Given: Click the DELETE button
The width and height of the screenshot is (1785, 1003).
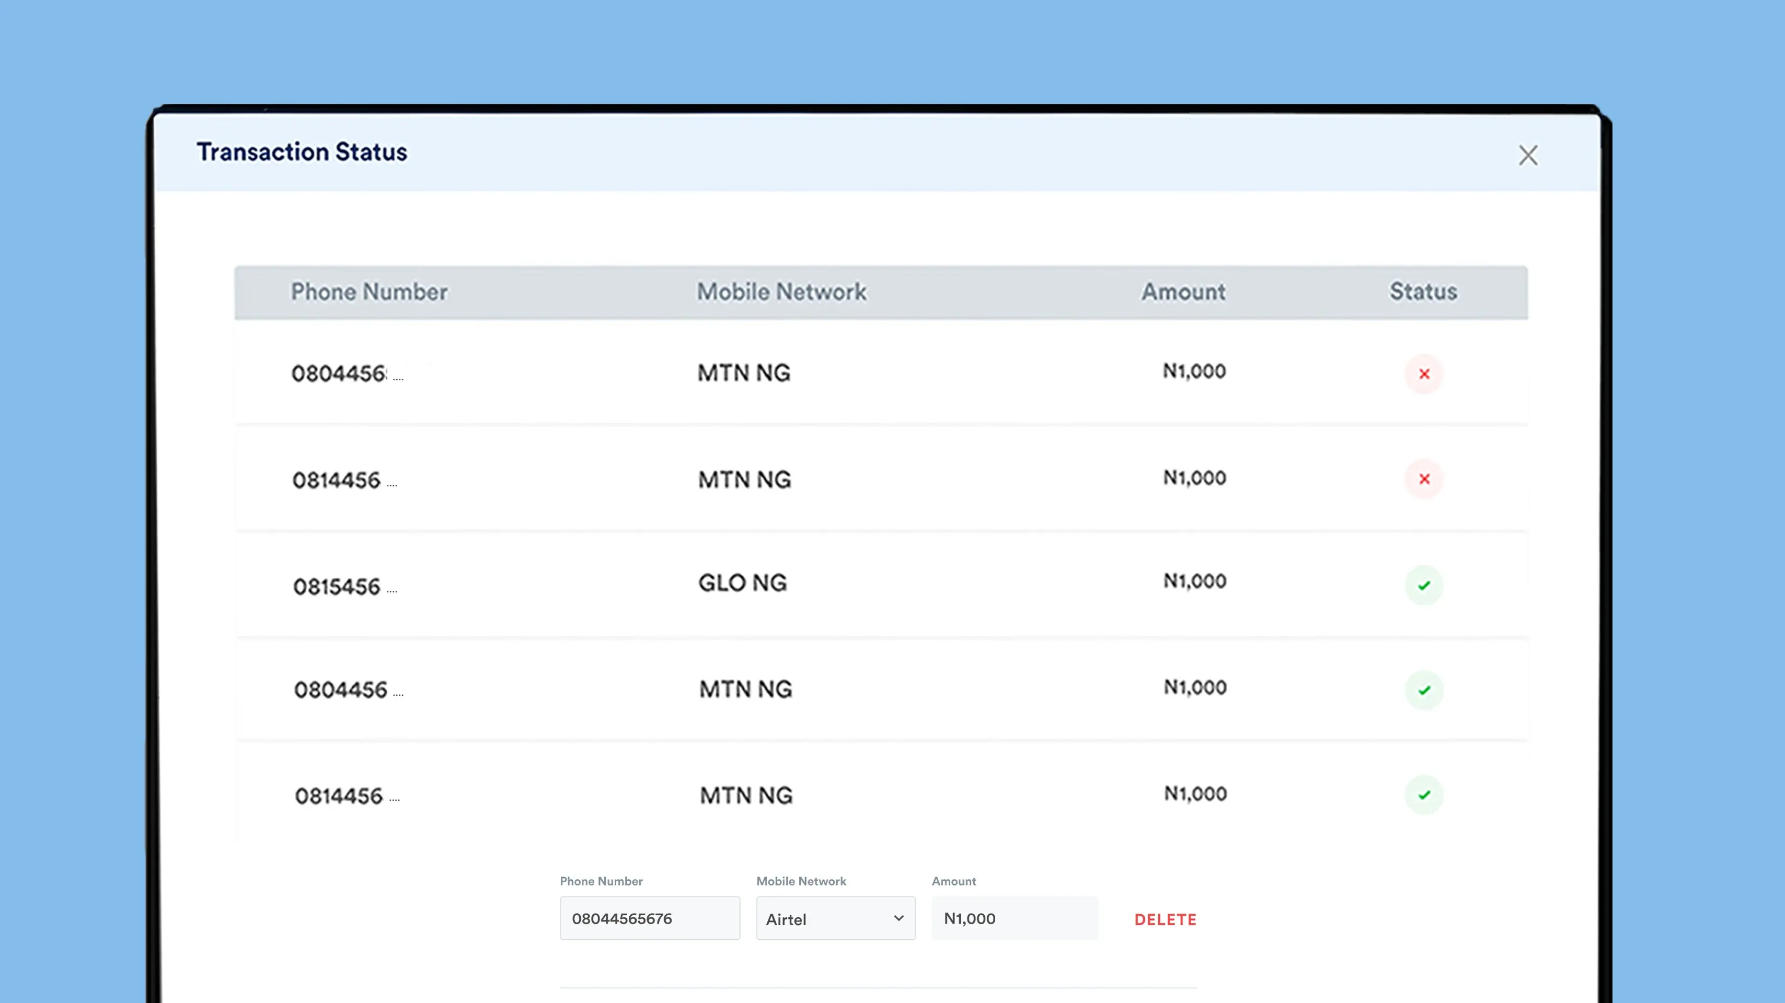Looking at the screenshot, I should [x=1166, y=919].
